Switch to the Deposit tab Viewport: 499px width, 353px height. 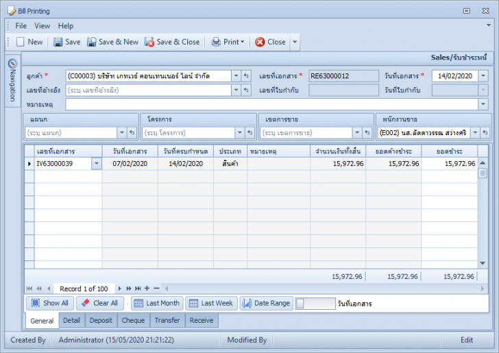(101, 320)
